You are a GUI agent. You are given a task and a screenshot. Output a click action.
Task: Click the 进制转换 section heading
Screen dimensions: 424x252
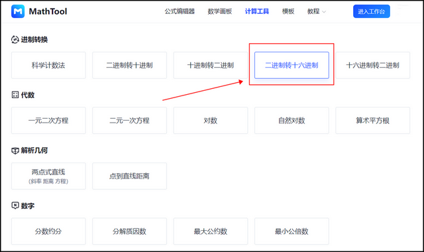(x=34, y=40)
